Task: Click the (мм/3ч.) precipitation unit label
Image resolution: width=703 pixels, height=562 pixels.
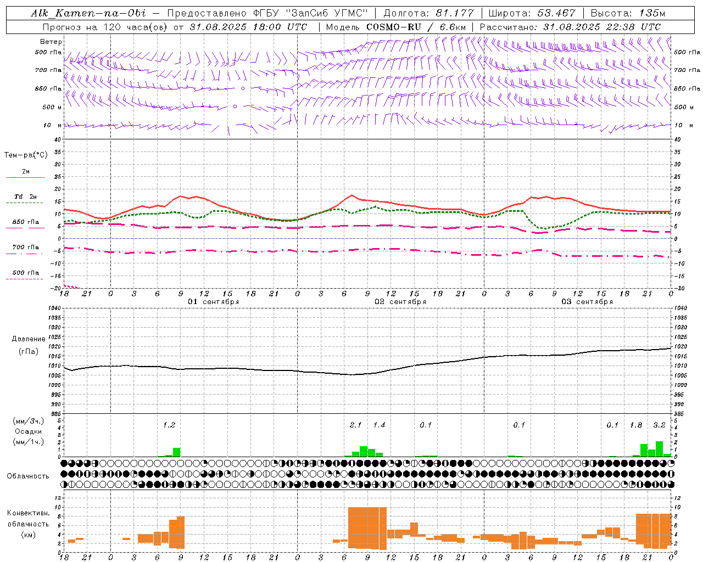Action: pyautogui.click(x=29, y=421)
